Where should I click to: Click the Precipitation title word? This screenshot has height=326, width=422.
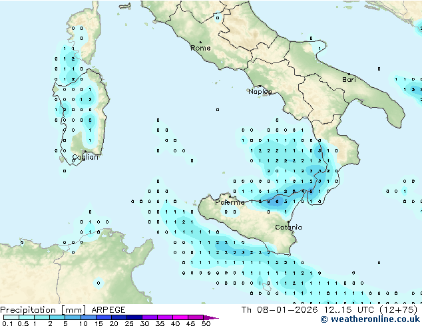(x=28, y=310)
